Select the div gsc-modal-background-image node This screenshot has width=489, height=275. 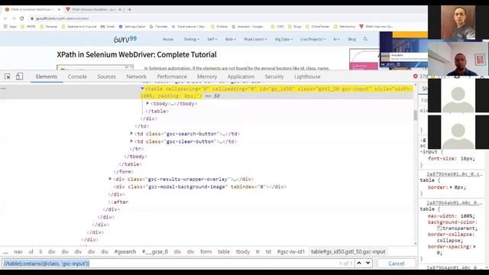(x=199, y=186)
